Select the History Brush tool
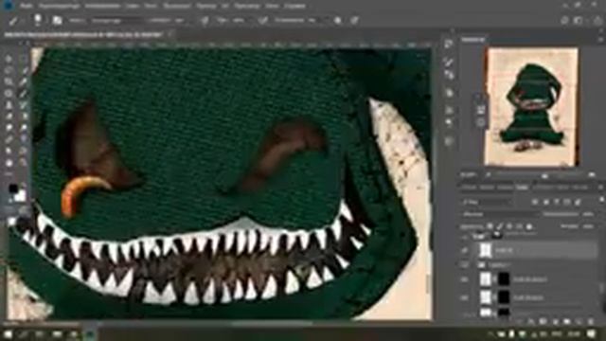Viewport: 606px width, 341px height. tap(24, 105)
